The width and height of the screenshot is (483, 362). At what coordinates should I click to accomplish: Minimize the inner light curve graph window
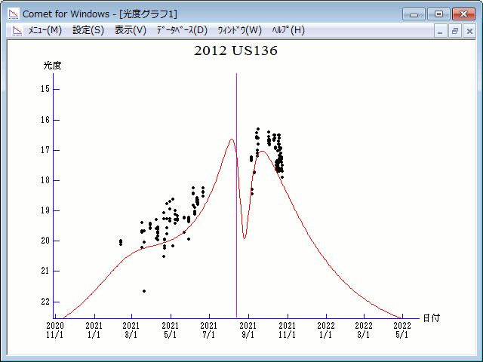pyautogui.click(x=441, y=31)
